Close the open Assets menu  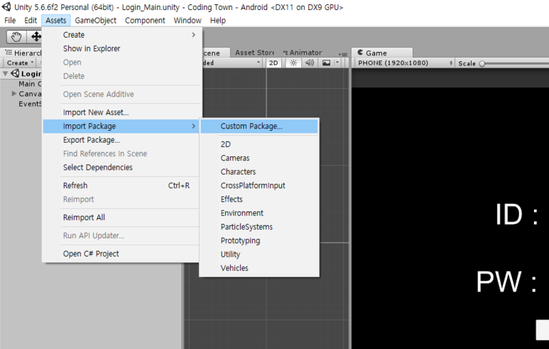pyautogui.click(x=55, y=21)
